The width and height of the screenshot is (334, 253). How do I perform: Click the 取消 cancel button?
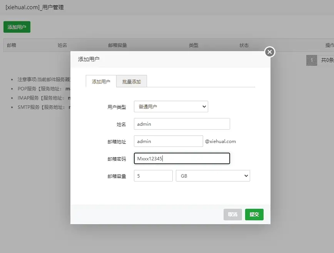pyautogui.click(x=232, y=215)
